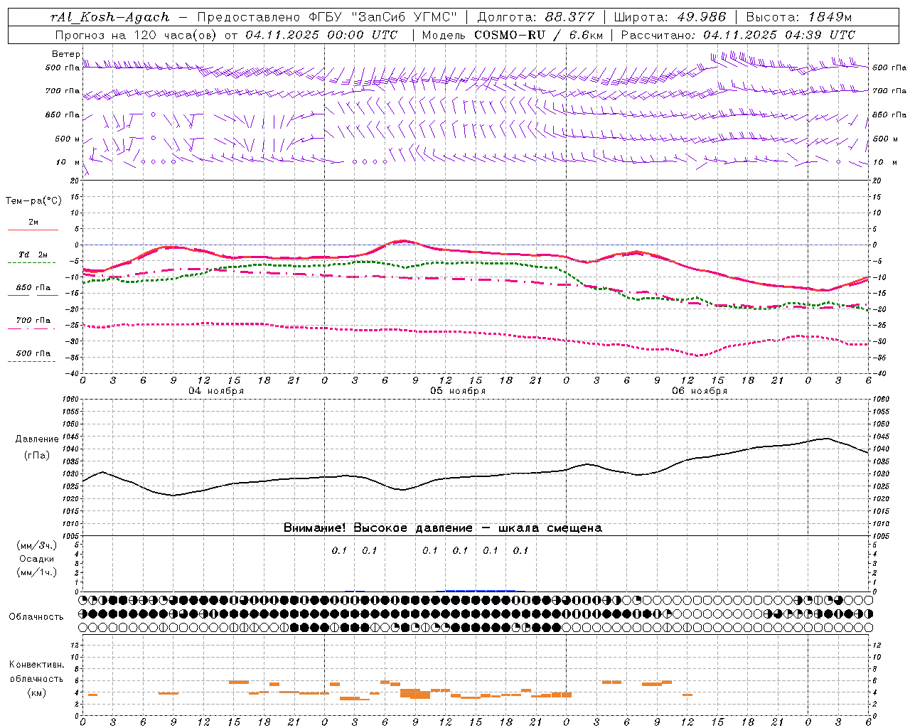Screen dimensions: 910x728
Task: Select the Долгота: 88.377 longitude value
Action: pyautogui.click(x=536, y=17)
